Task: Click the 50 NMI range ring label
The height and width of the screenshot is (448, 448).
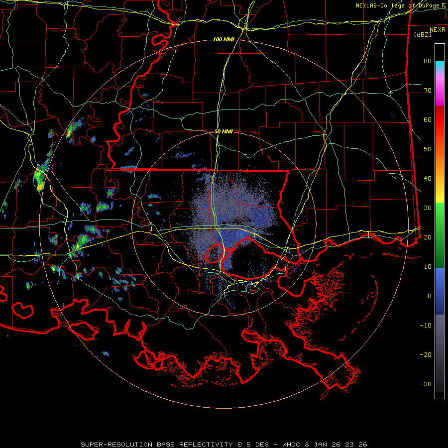Action: (224, 132)
